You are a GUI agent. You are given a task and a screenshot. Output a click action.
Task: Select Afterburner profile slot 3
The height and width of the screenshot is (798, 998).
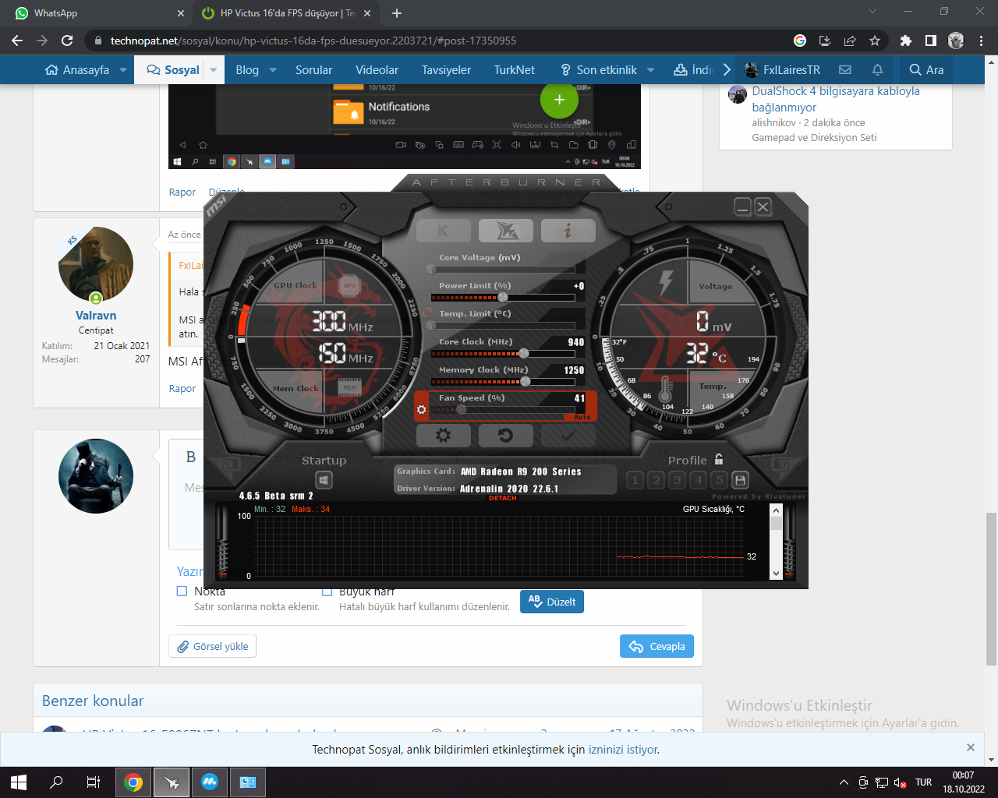677,480
